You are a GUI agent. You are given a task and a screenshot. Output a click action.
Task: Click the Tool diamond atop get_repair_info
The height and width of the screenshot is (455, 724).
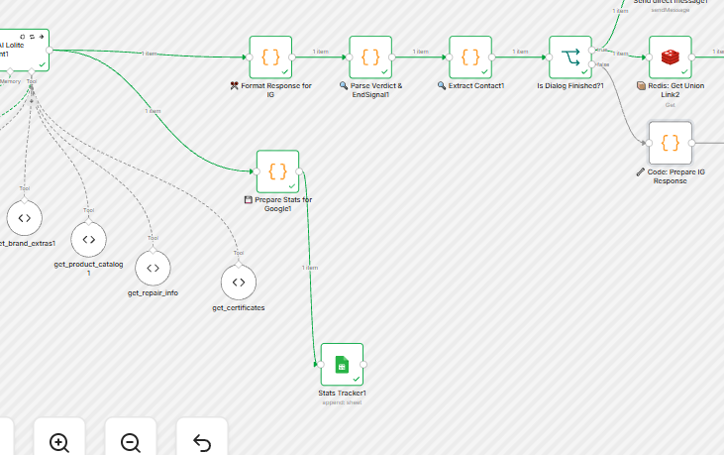coord(153,251)
